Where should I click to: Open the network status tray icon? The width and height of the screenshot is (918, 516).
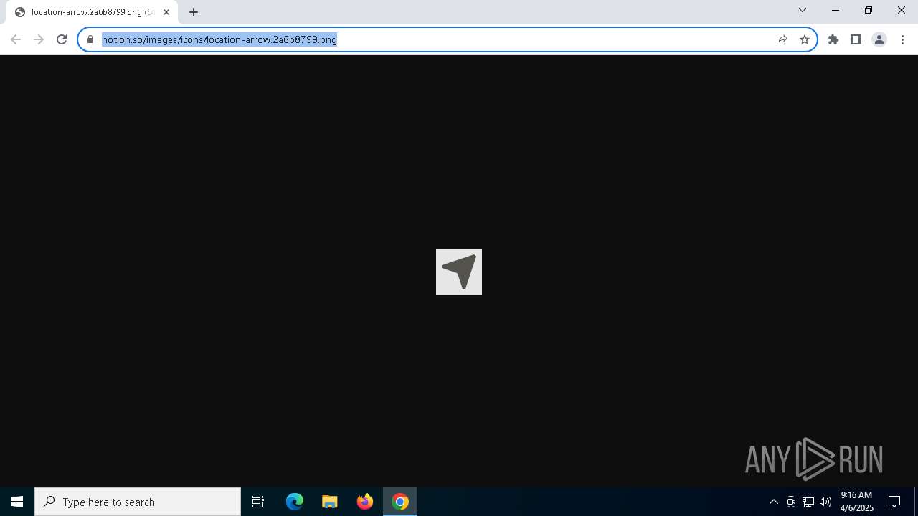808,502
